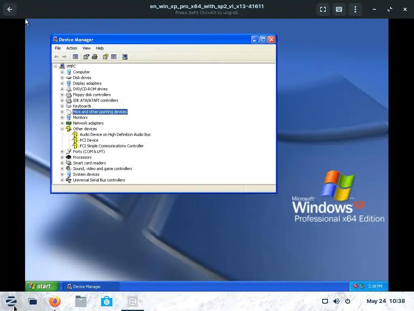Click the Disk drives icon
Screen dimensions: 414x311
(69, 78)
